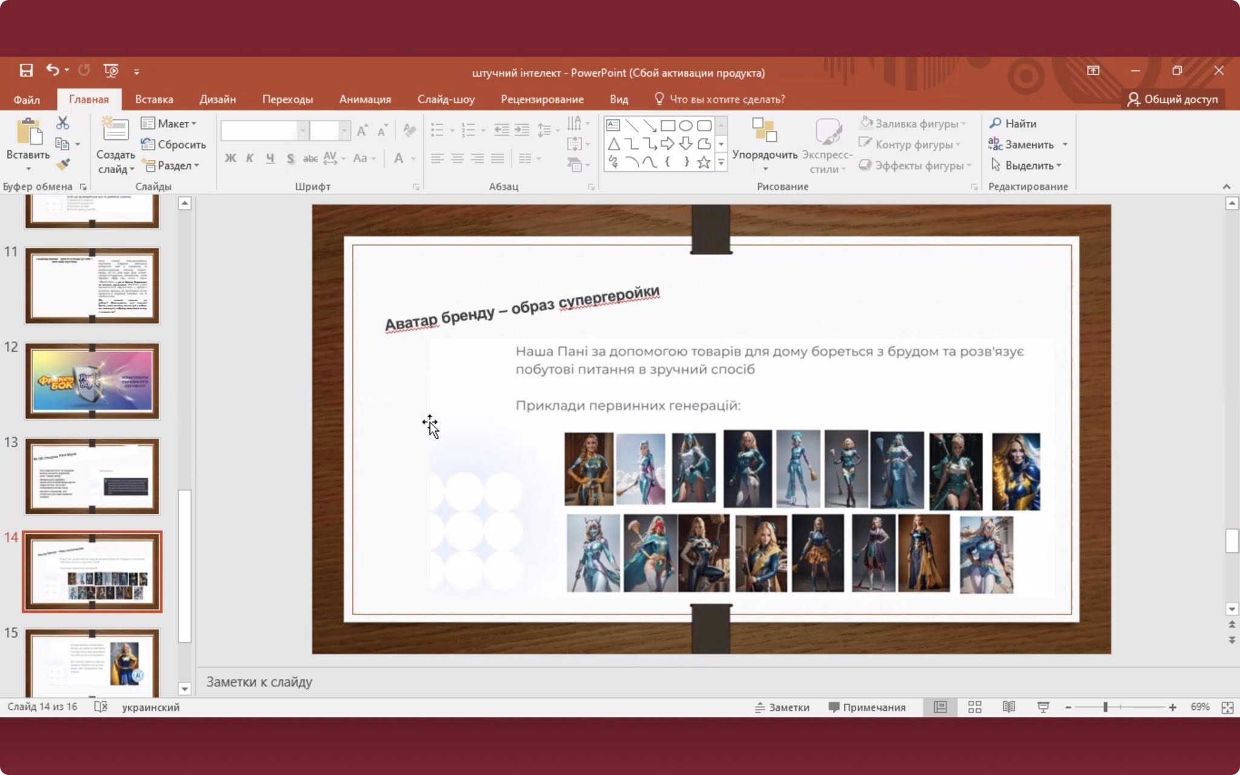1240x775 pixels.
Task: Fit slide to current window icon
Action: [x=1227, y=707]
